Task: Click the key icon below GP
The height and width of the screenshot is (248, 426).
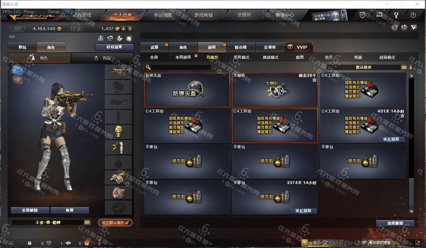Action: tap(12, 37)
